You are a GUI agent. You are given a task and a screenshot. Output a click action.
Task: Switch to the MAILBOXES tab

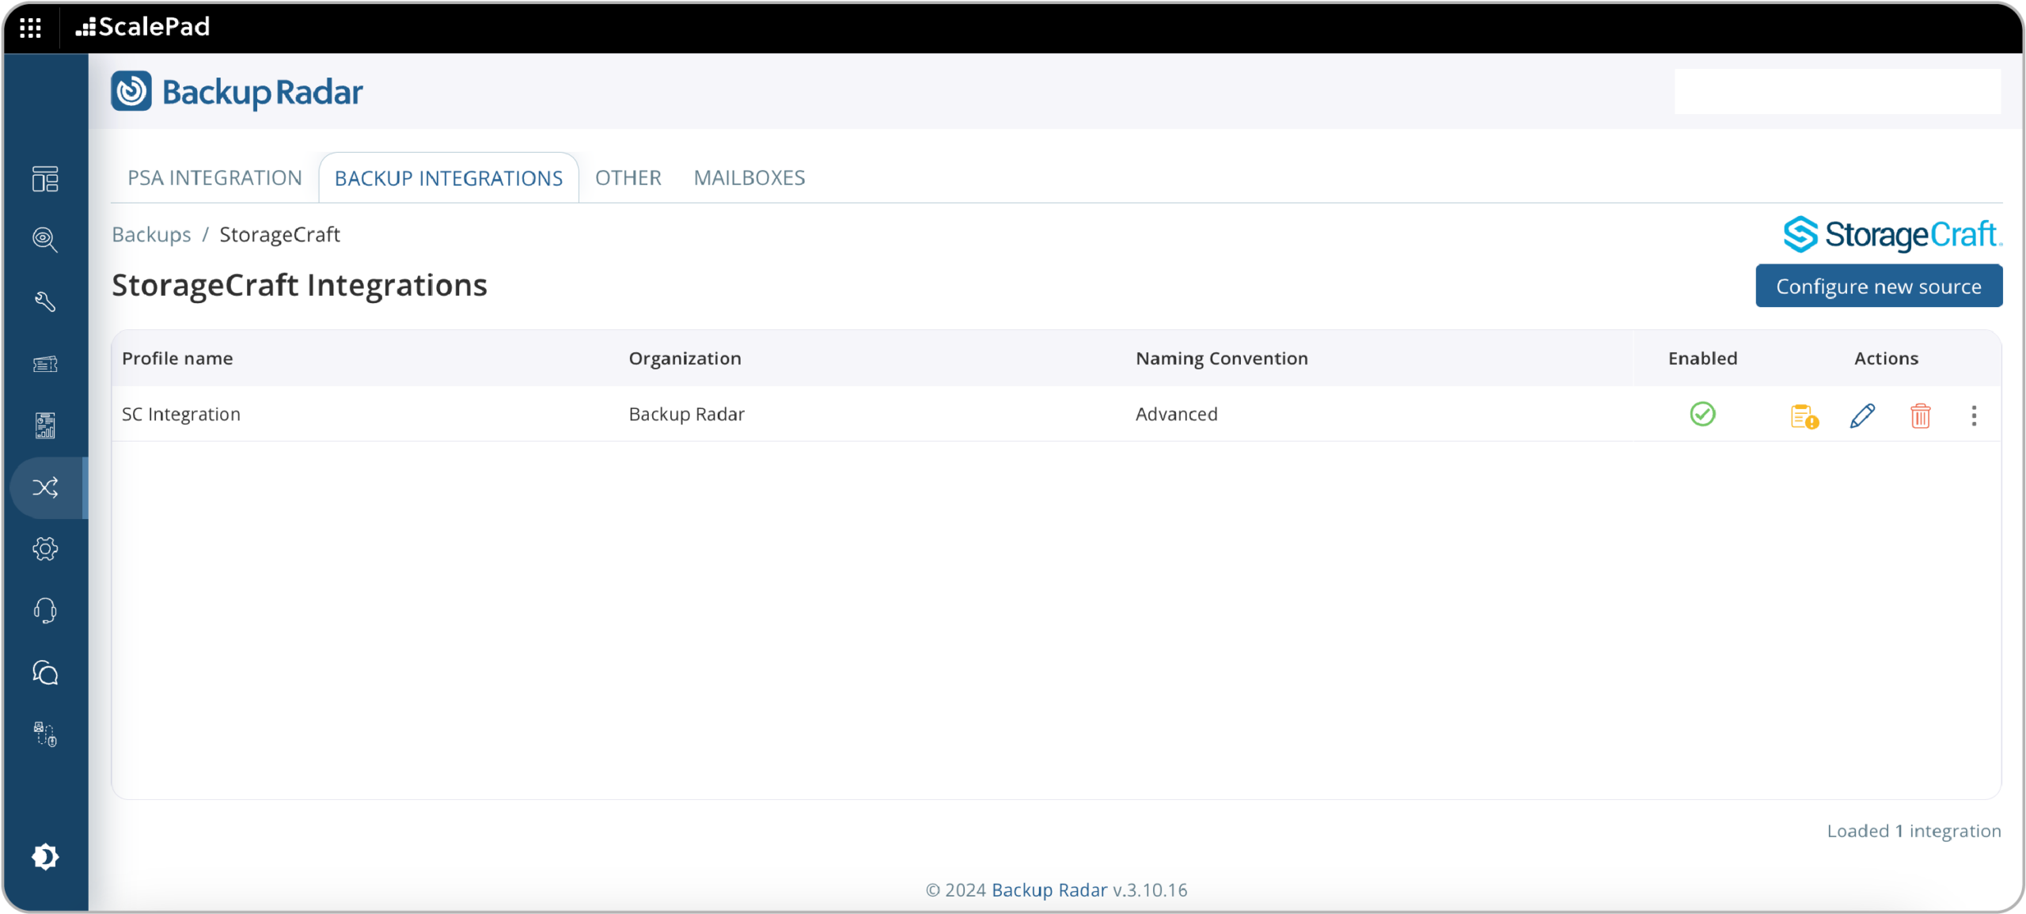point(749,177)
